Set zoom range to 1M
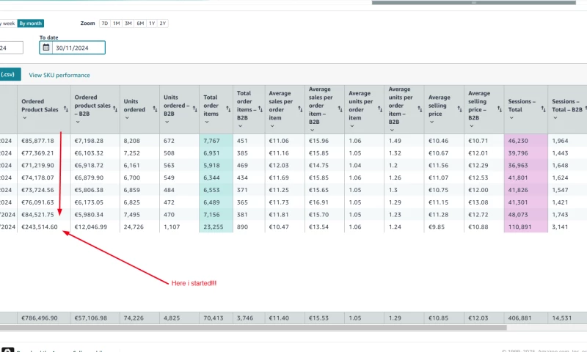The image size is (587, 352). click(117, 23)
